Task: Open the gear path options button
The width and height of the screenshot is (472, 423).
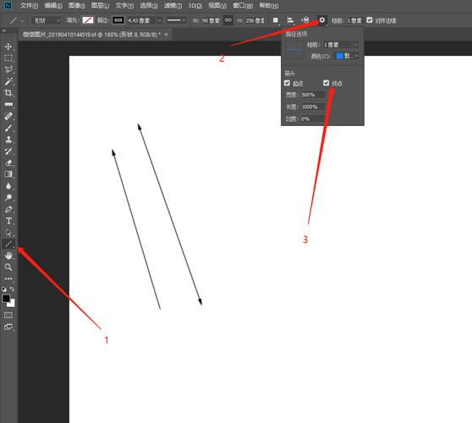Action: 321,20
